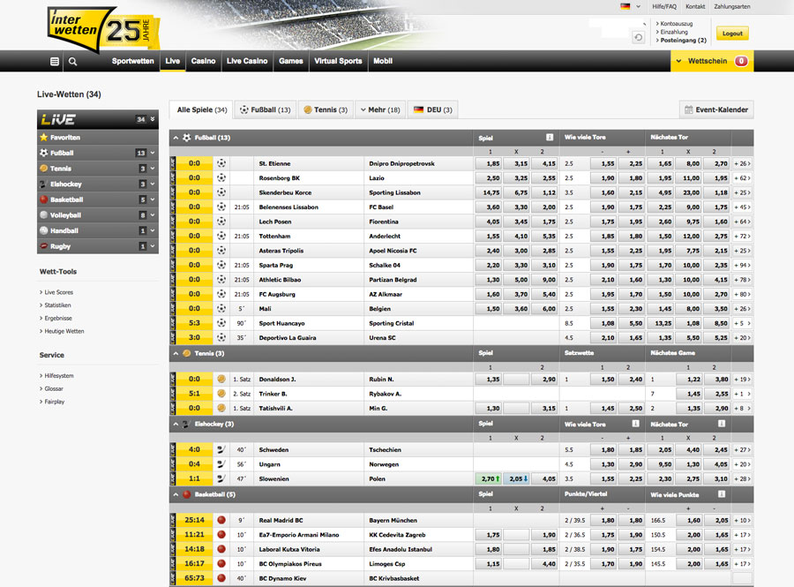
Task: Click the basketball icon in Real Madrid BC row
Action: (x=221, y=520)
